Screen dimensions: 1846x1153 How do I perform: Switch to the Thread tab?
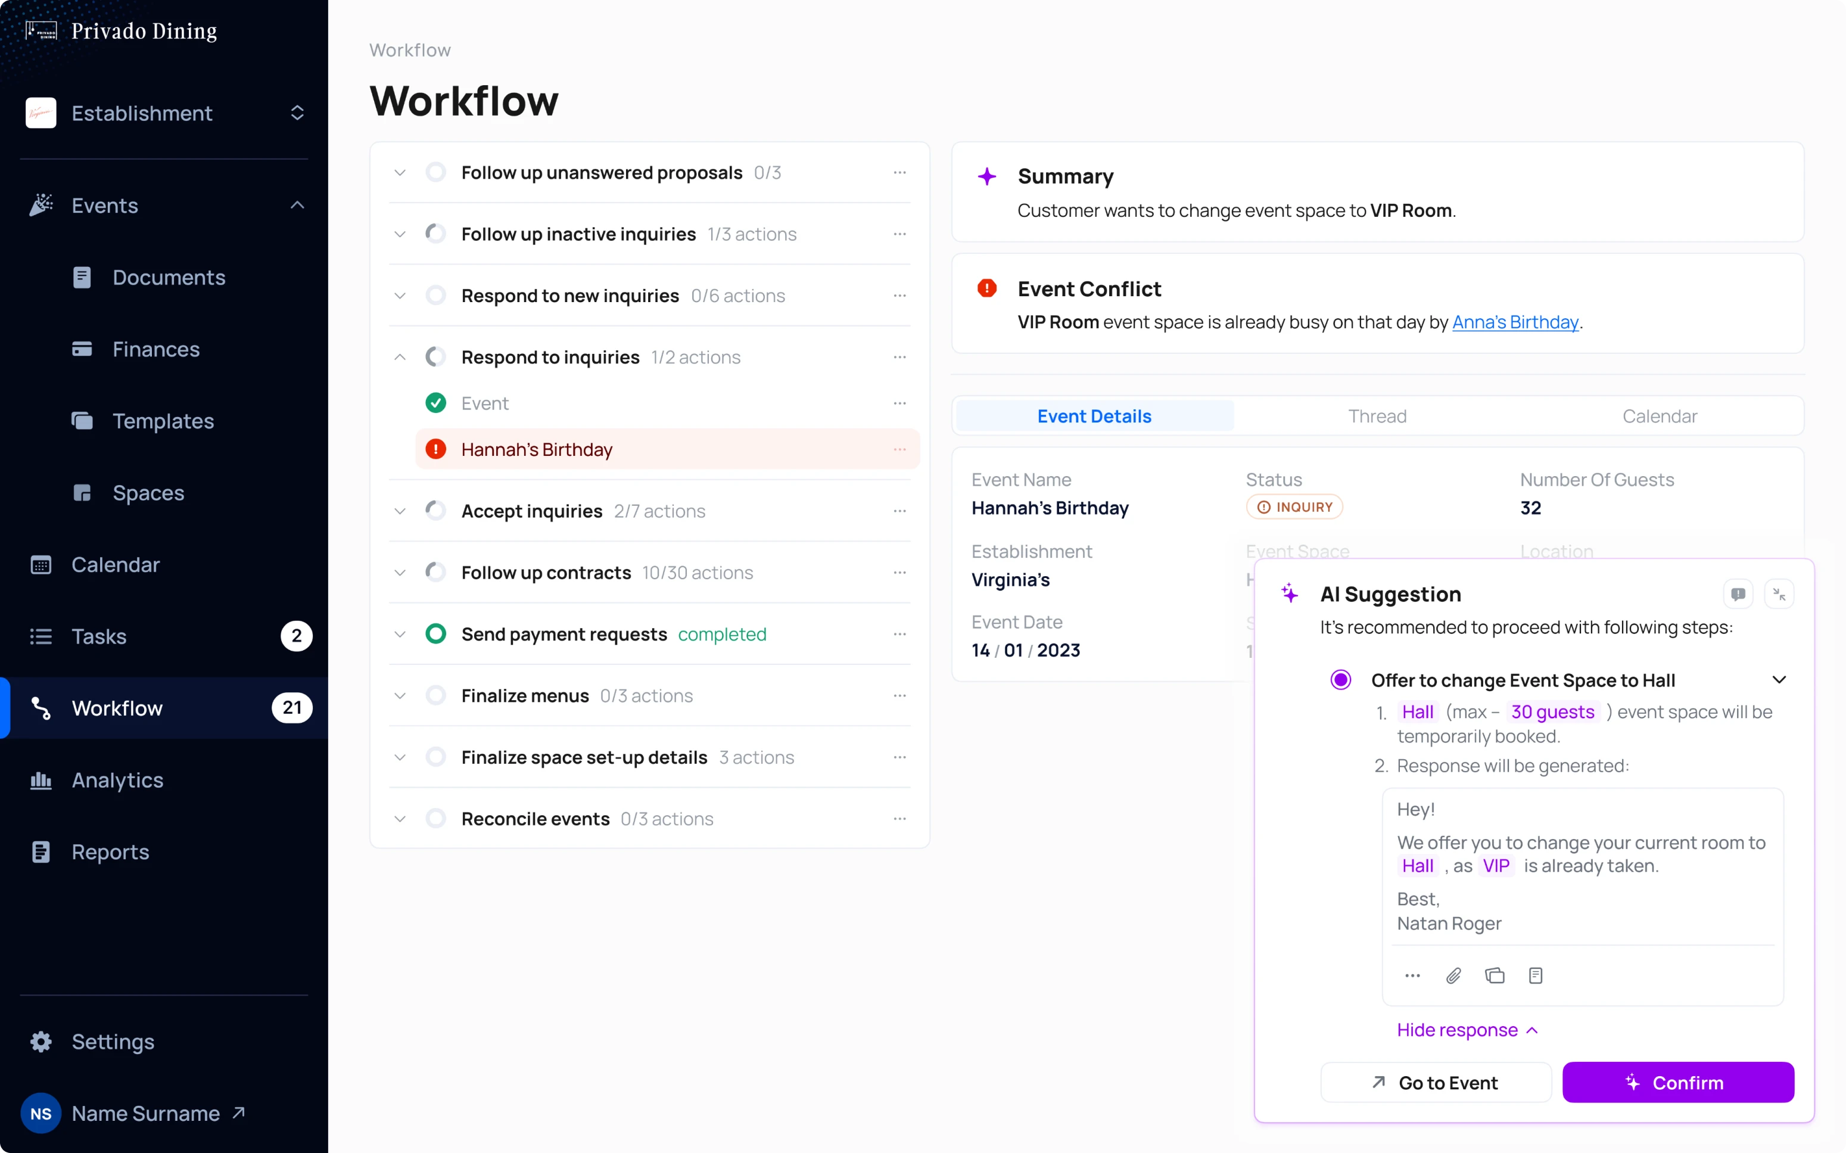point(1377,417)
